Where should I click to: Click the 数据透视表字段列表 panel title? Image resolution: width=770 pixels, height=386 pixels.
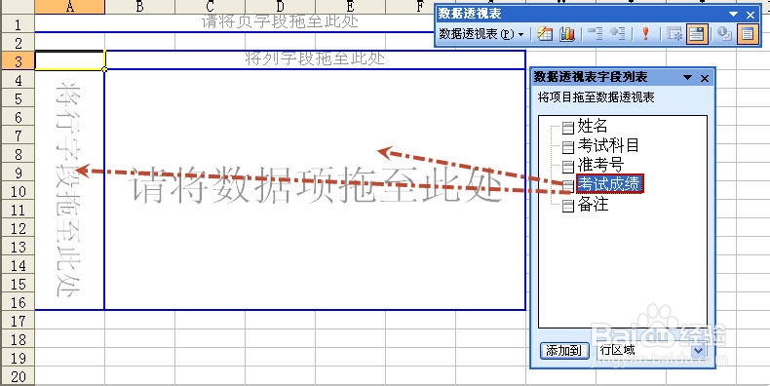click(591, 77)
